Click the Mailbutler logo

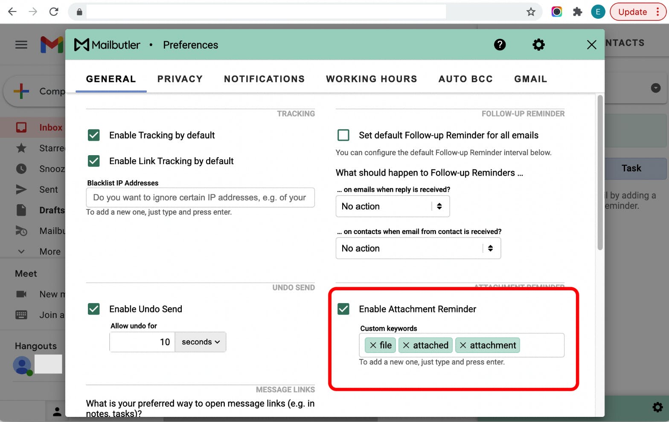click(107, 45)
